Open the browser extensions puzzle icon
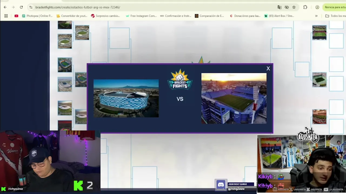The width and height of the screenshot is (346, 194). [305, 7]
